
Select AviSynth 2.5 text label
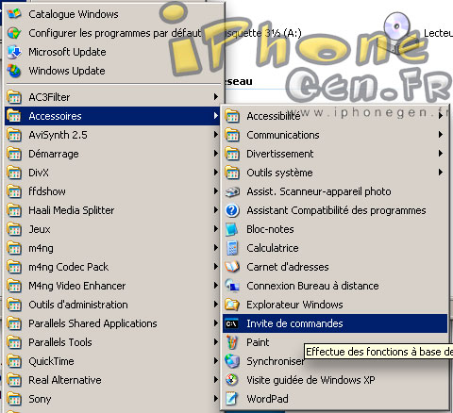coord(58,135)
